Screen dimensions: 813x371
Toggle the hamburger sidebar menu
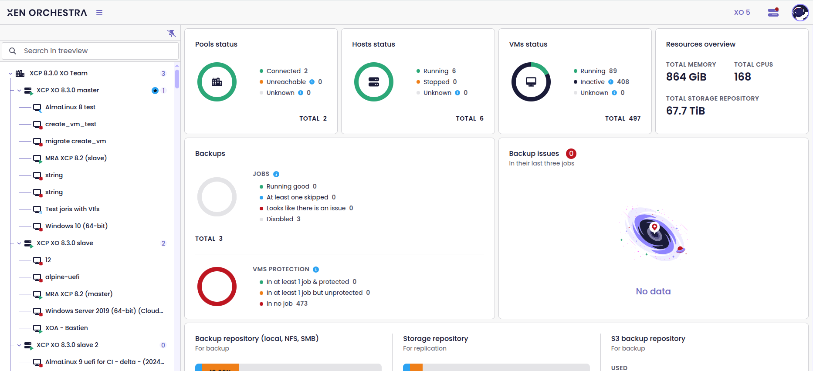[x=99, y=13]
